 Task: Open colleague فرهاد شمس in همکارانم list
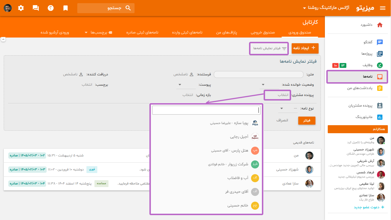358,174
